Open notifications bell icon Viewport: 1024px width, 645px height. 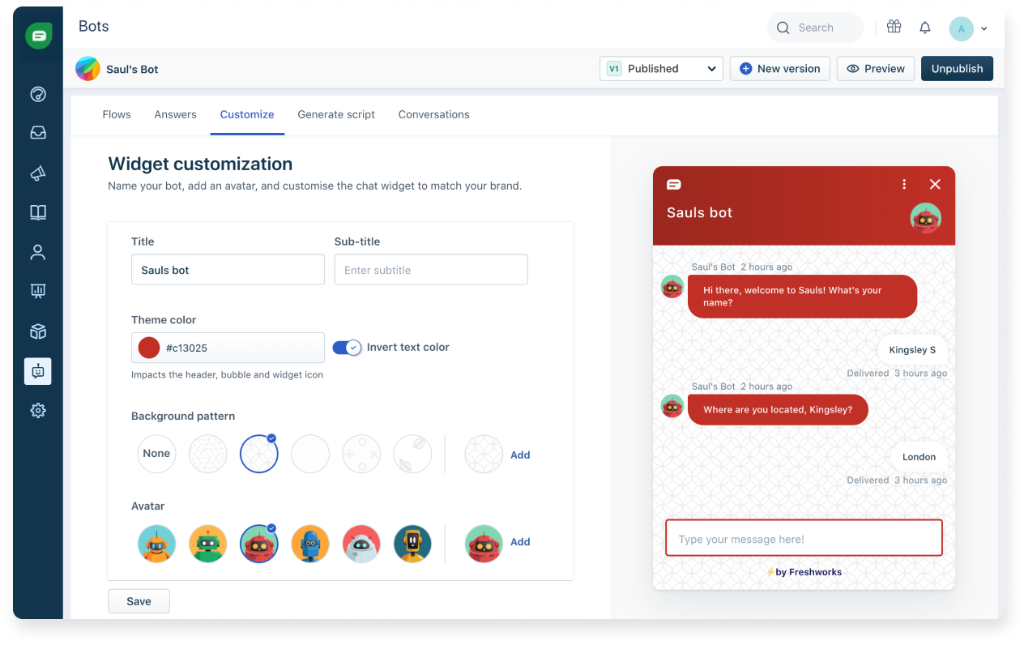(925, 28)
